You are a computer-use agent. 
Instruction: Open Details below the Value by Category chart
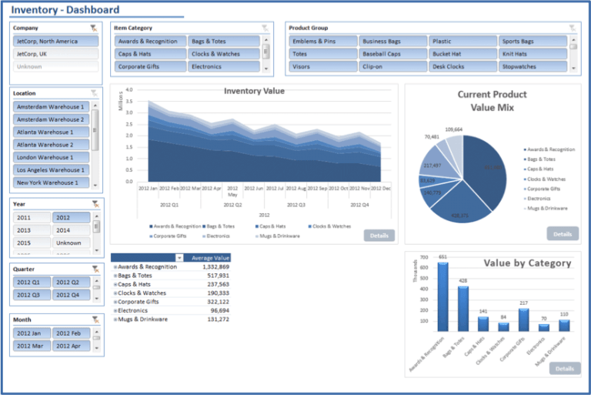pos(564,369)
